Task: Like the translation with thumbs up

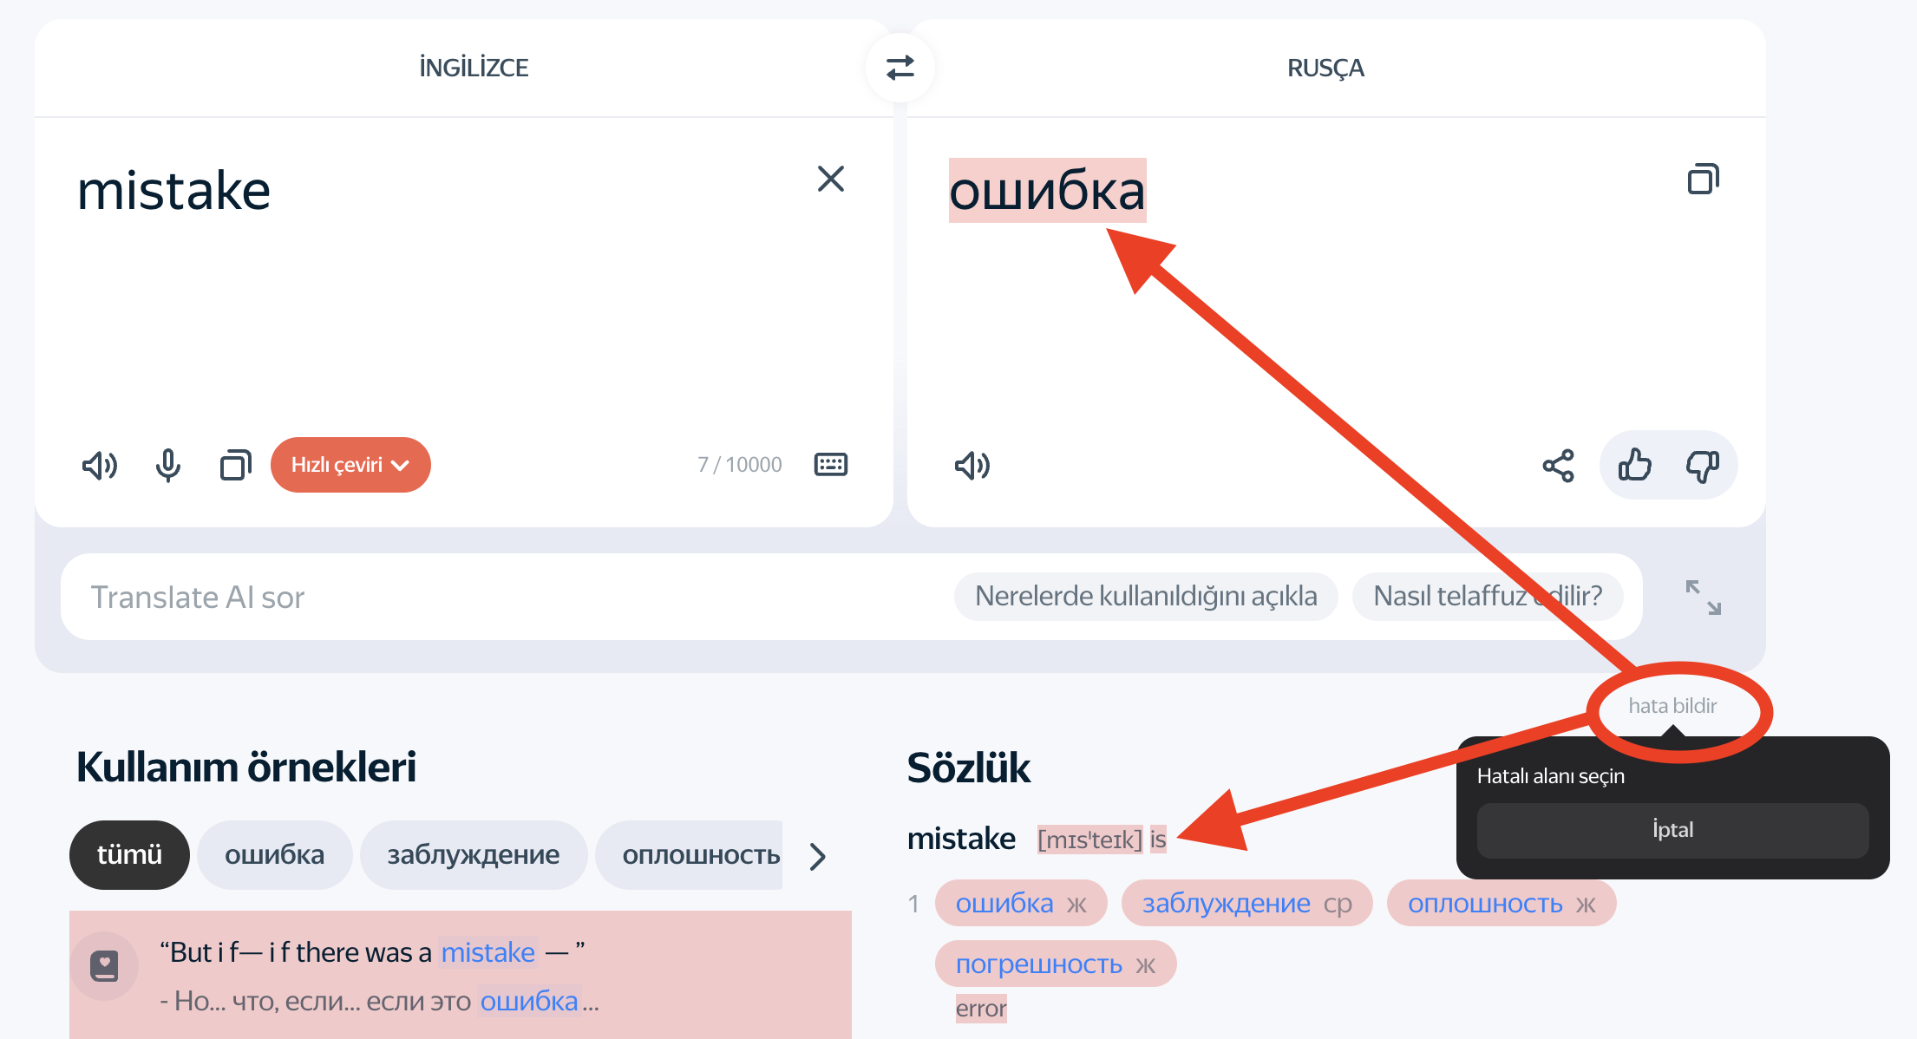Action: (x=1634, y=466)
